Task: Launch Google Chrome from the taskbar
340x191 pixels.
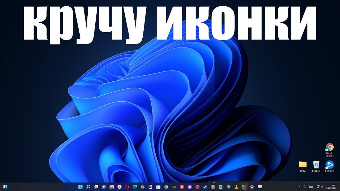Action: pos(166,187)
